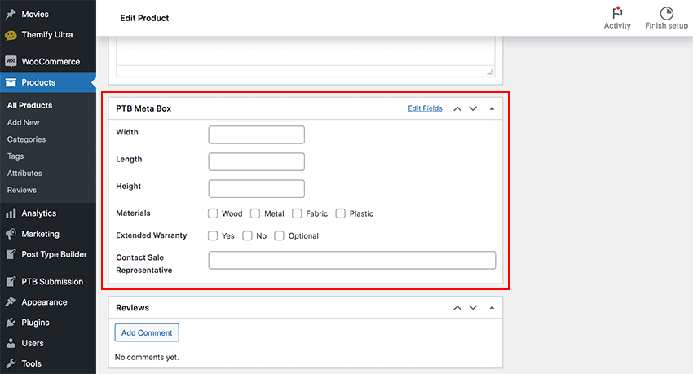Click the Marketing megaphone icon
Image resolution: width=693 pixels, height=374 pixels.
[x=11, y=234]
